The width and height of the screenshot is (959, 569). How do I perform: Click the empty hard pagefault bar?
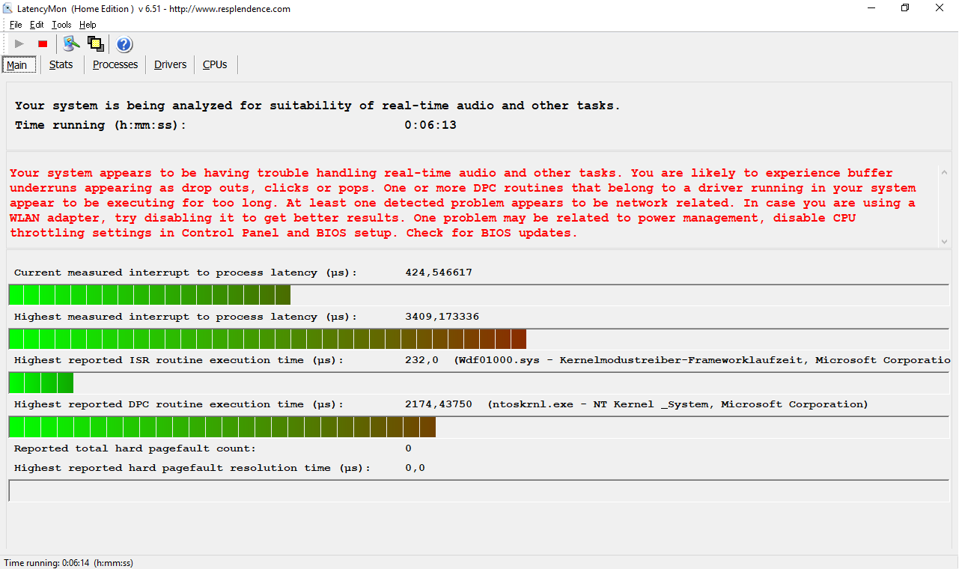(478, 490)
